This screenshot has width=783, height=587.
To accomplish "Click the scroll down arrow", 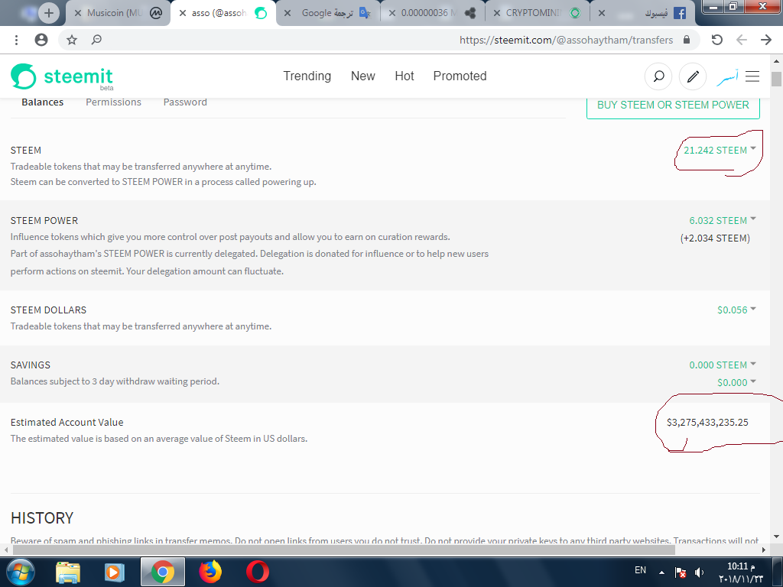I will click(776, 537).
